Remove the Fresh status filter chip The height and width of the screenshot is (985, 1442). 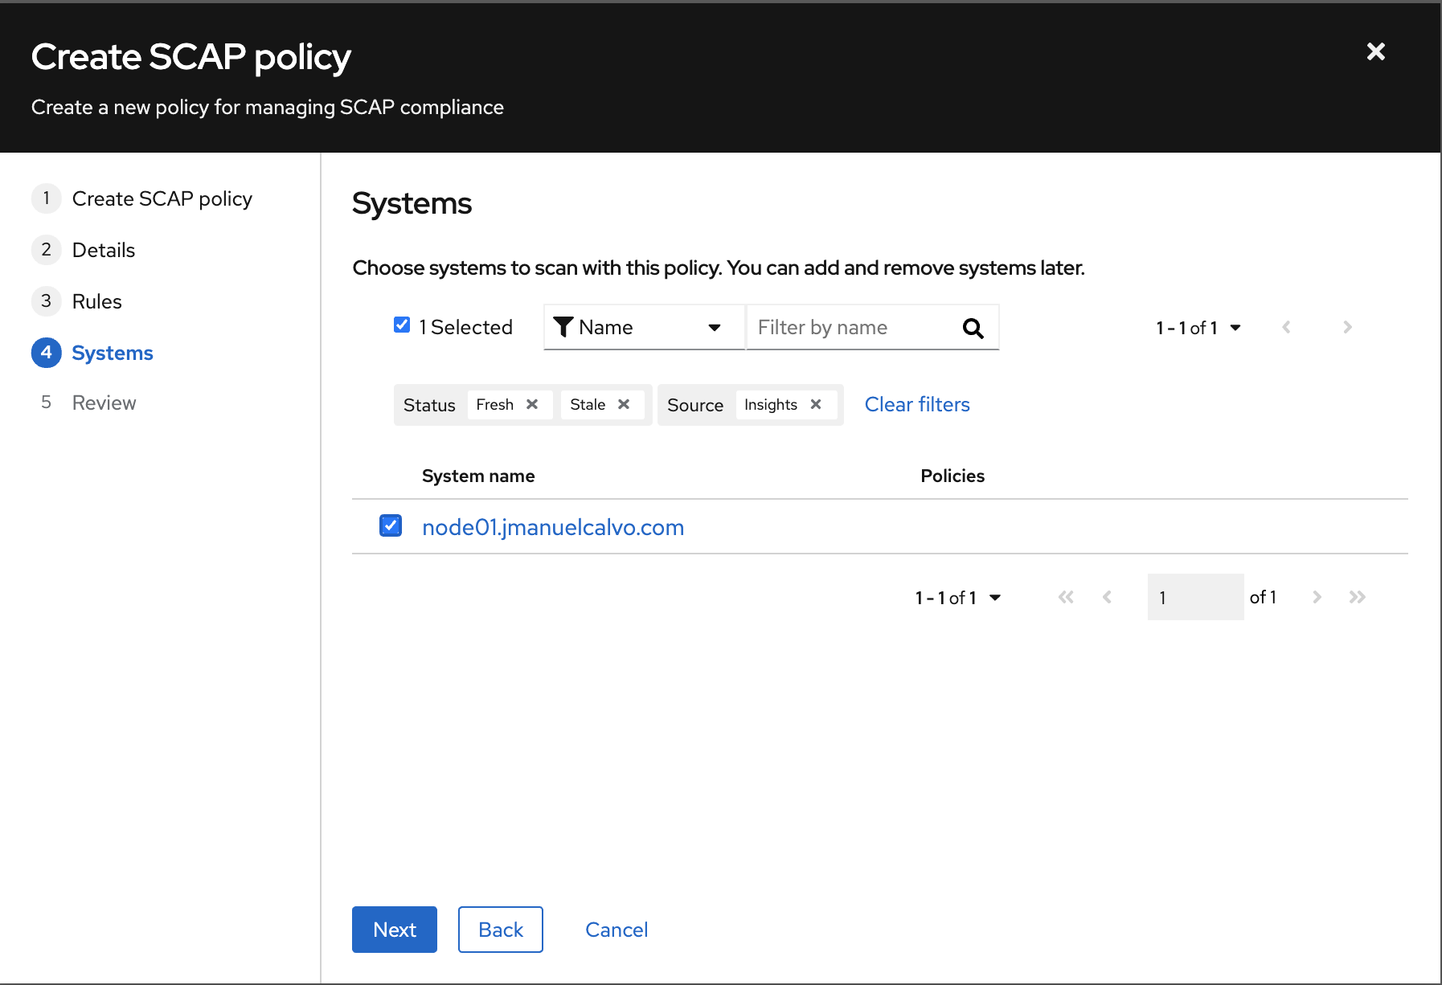coord(532,404)
